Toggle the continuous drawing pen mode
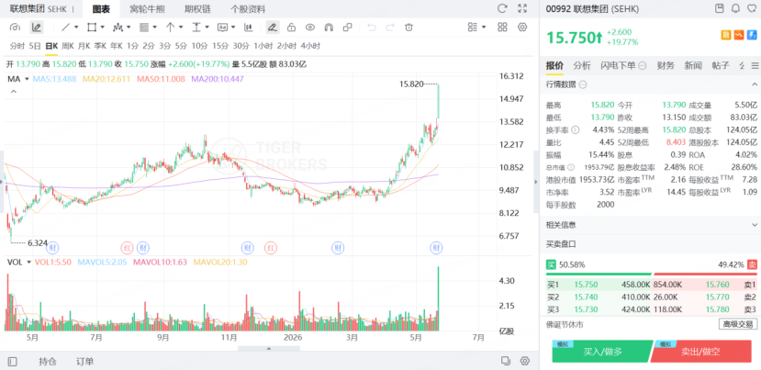The height and width of the screenshot is (370, 761). pos(273,28)
